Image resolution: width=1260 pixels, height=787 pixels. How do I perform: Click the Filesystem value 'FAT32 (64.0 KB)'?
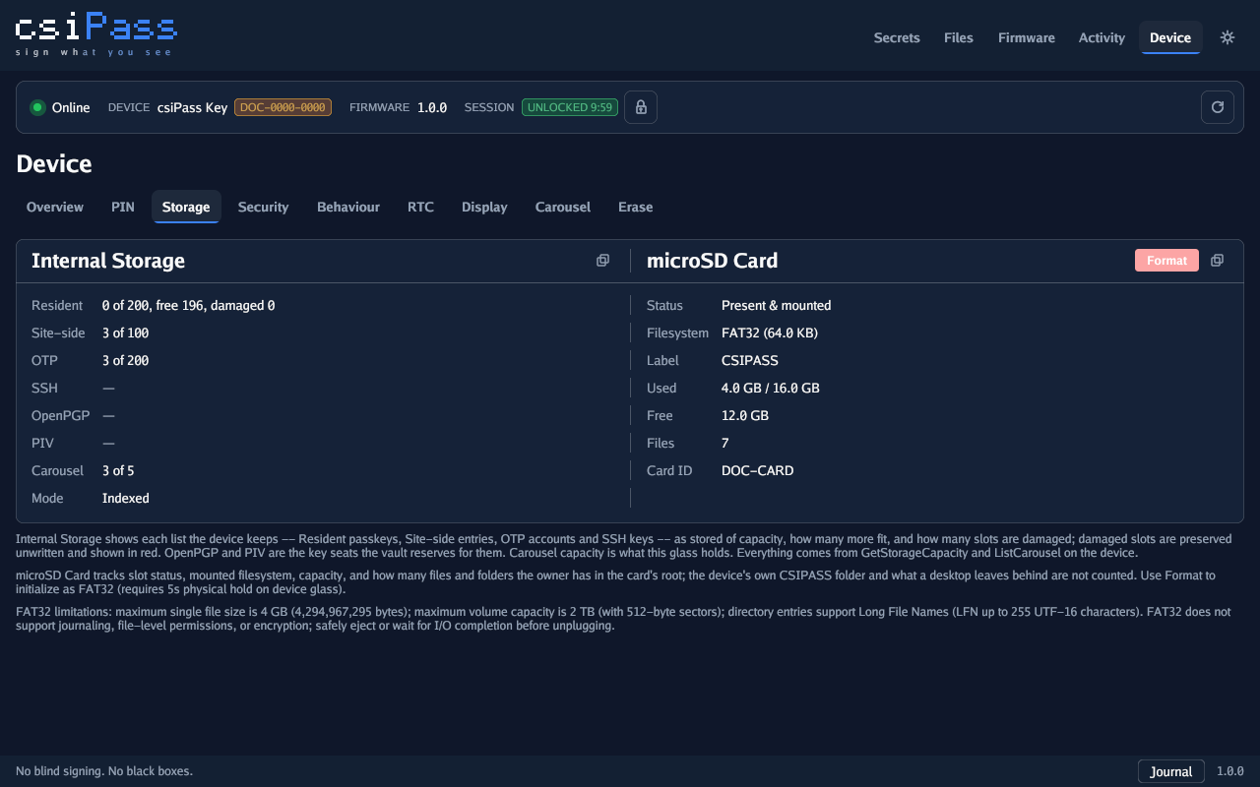[x=770, y=333]
